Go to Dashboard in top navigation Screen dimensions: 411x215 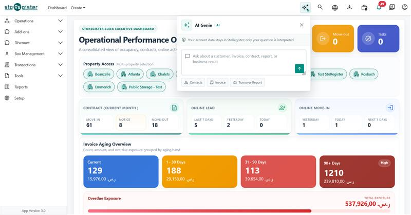coord(57,8)
